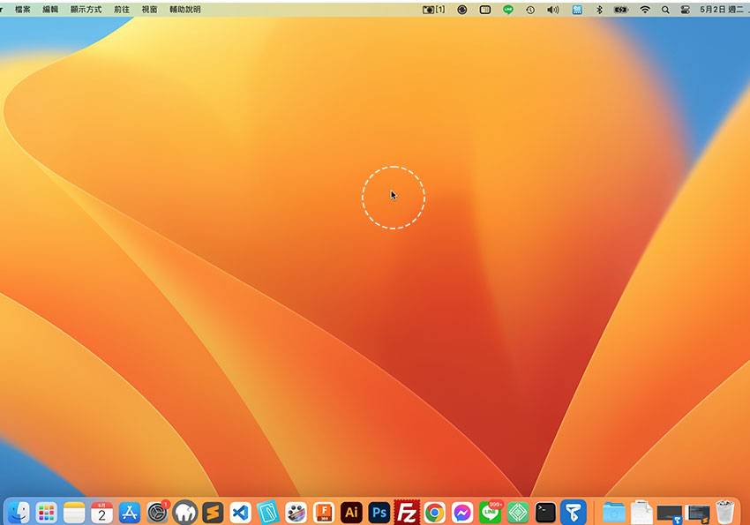Open the blue paperclip app icon
Image resolution: width=750 pixels, height=525 pixels.
pyautogui.click(x=268, y=513)
